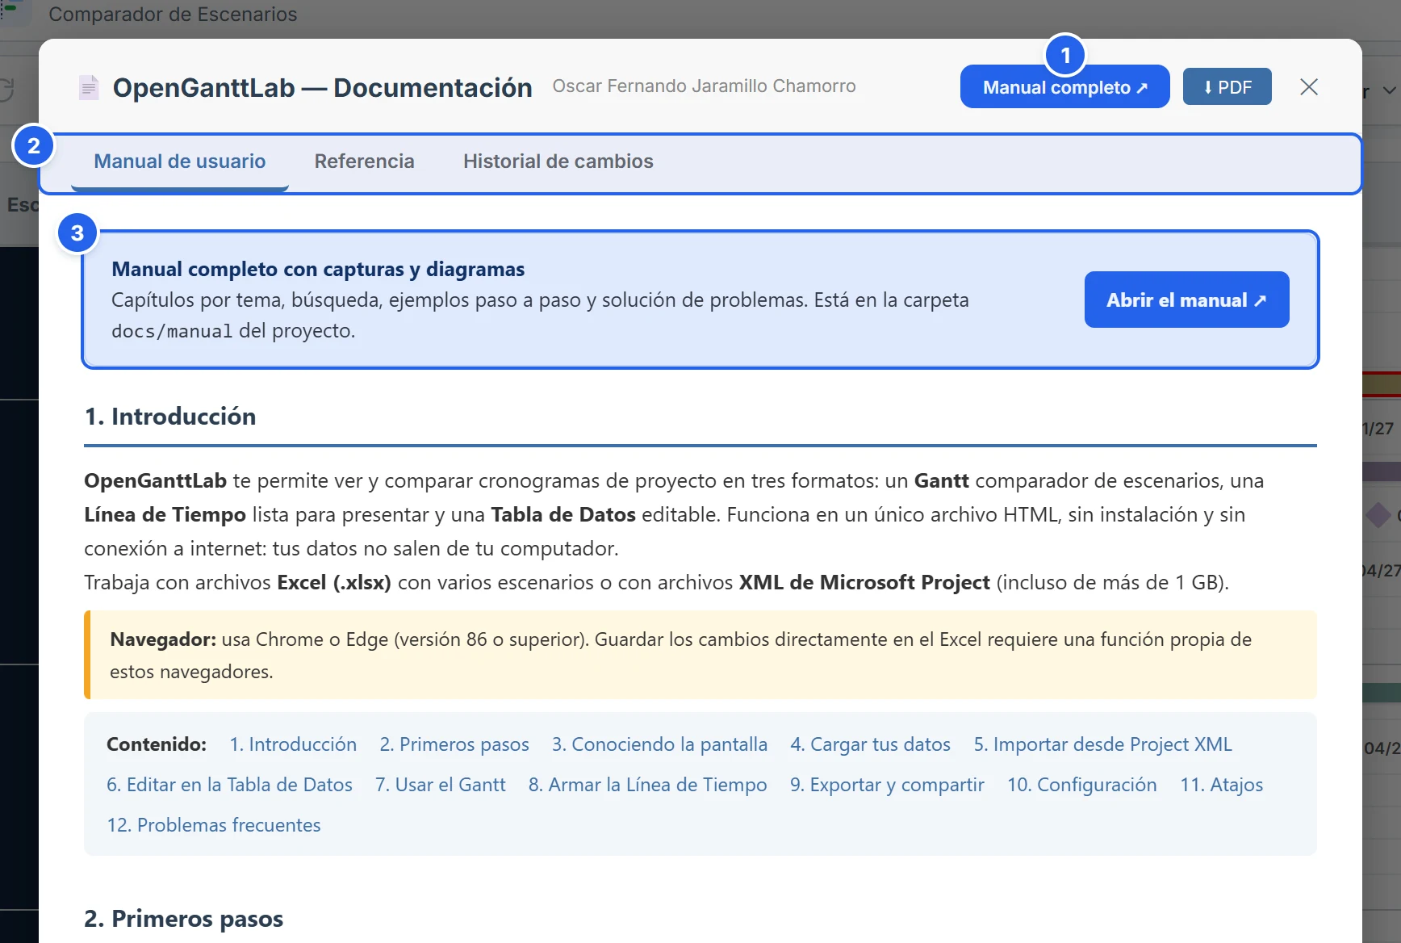
Task: Go to 7. Usar el Gantt section
Action: (441, 785)
